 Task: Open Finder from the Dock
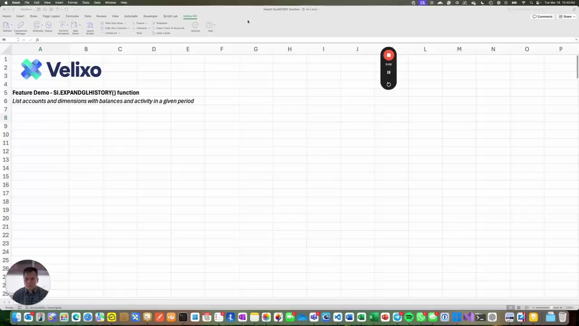click(16, 317)
